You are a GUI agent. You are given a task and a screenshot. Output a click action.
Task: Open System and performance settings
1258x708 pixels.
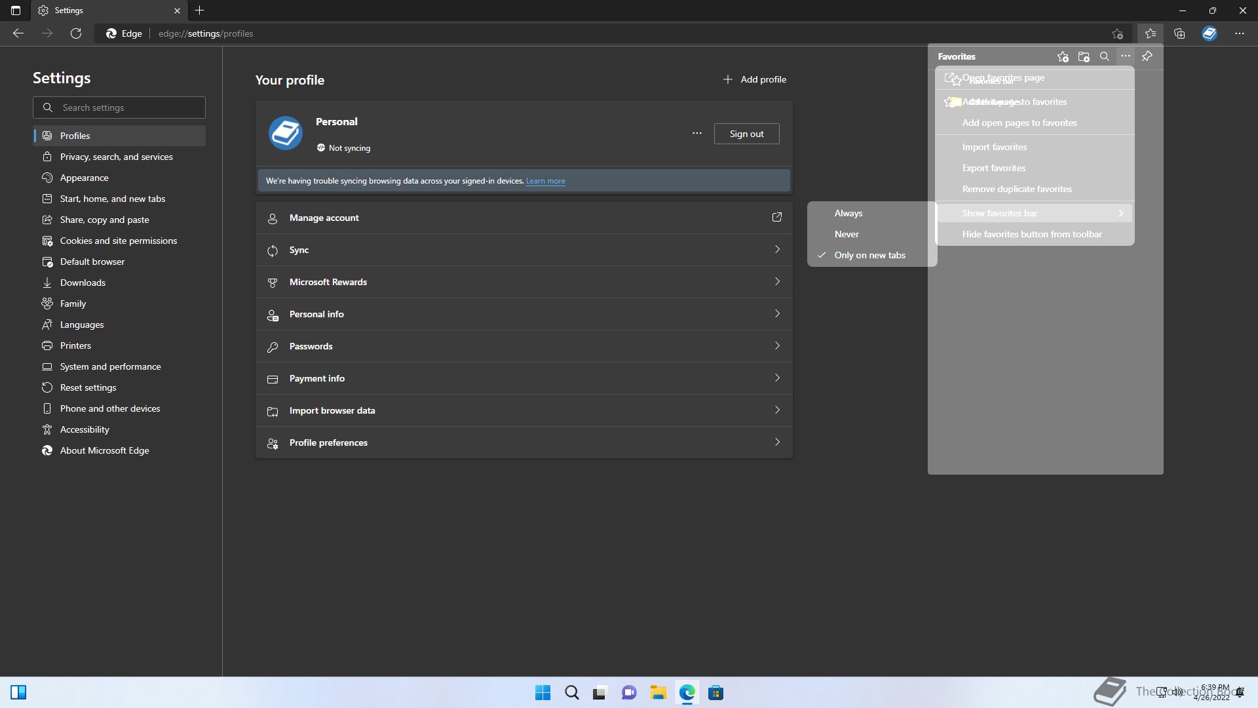[119, 366]
